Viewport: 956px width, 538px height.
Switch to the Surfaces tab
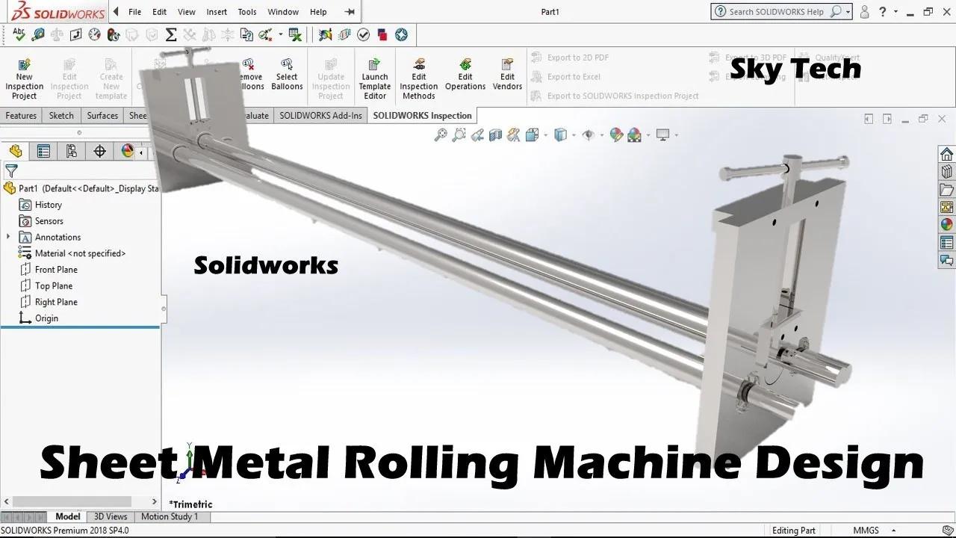click(102, 116)
